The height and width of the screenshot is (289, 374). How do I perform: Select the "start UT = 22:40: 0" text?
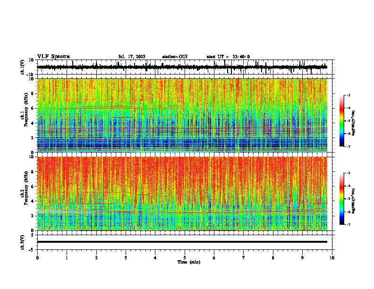pos(228,57)
